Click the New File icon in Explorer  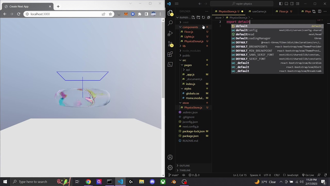(193, 17)
